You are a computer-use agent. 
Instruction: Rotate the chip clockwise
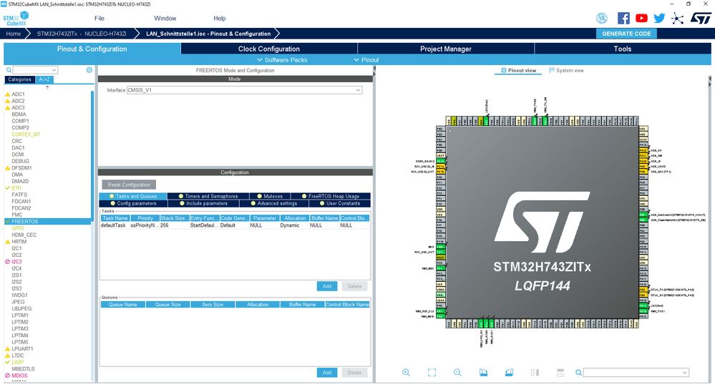(x=483, y=373)
